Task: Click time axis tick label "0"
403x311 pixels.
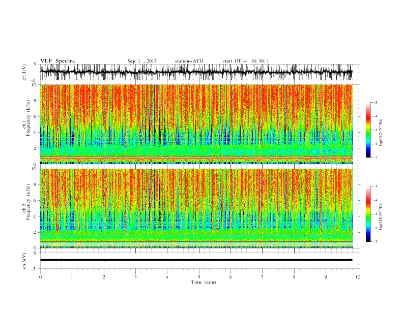Action: pyautogui.click(x=40, y=277)
